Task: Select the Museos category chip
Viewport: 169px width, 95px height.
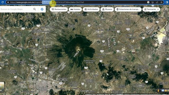Action: 107,9
